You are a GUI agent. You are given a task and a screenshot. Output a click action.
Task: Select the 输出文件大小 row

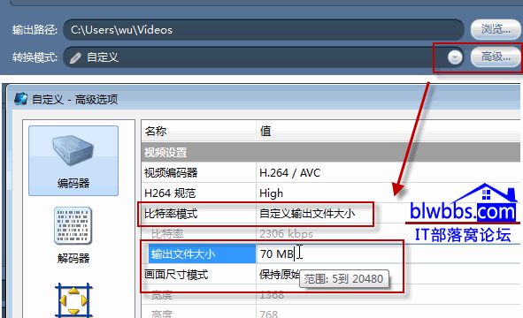coord(202,254)
